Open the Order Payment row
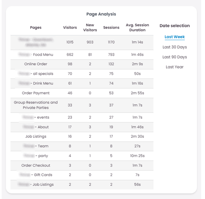This screenshot has width=205, height=199. click(82, 93)
